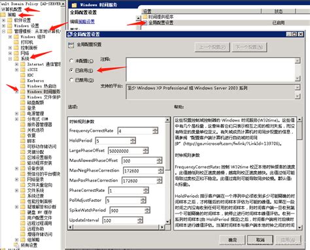Click the 应用(A) button
Viewport: 310px width, 250px height.
[288, 240]
